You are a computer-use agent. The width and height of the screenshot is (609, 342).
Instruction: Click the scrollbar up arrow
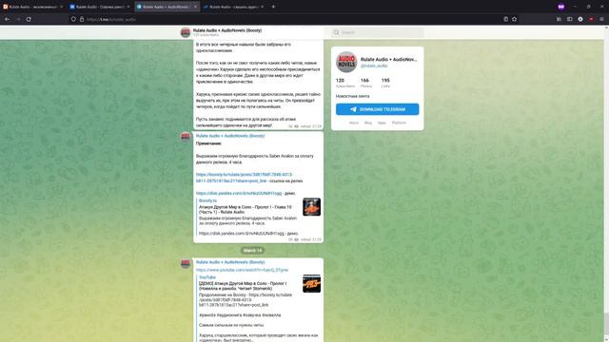[606, 28]
